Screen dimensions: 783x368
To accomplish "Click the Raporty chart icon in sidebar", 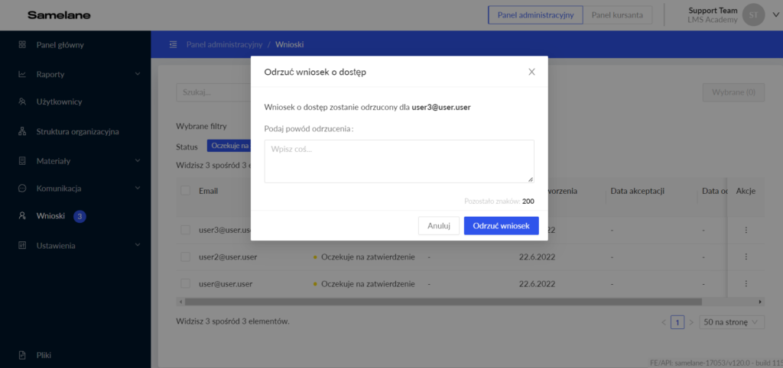I will click(22, 74).
